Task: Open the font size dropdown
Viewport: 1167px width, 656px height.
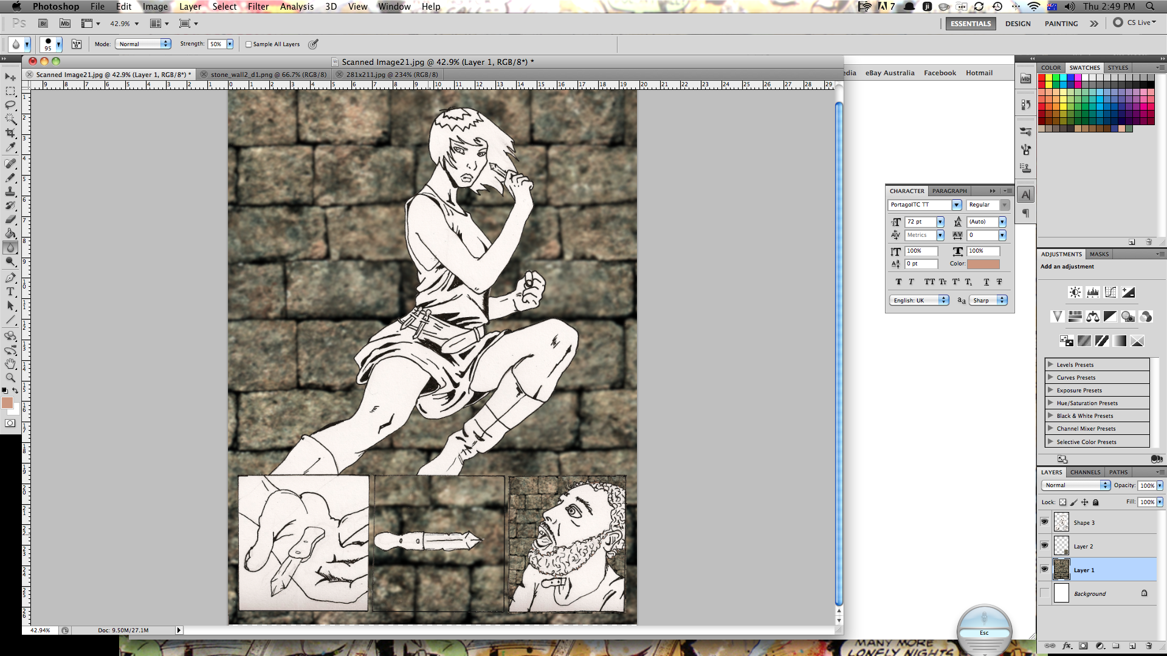Action: pos(940,222)
